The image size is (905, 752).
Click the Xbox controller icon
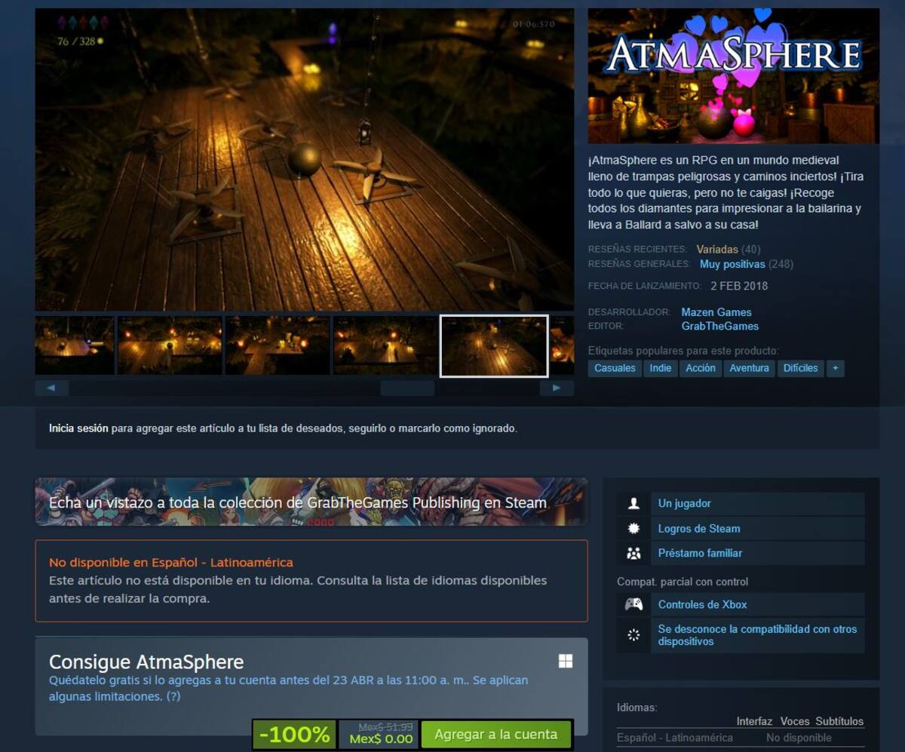(633, 604)
